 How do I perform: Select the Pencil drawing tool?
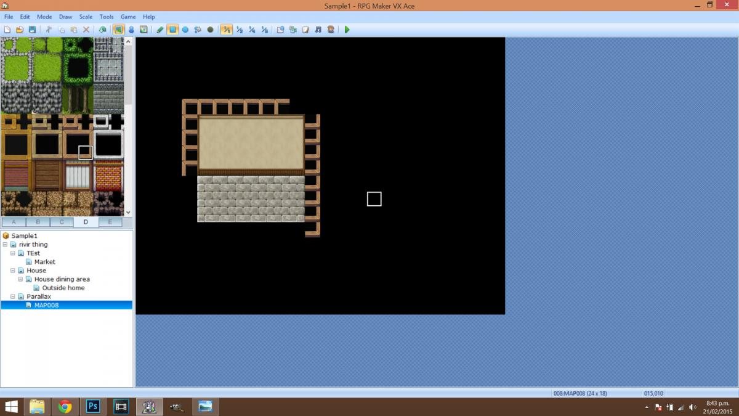tap(160, 29)
